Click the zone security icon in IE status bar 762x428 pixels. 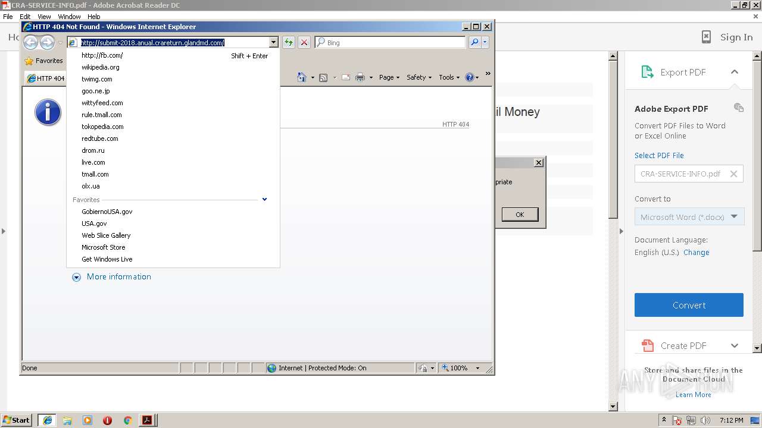click(423, 368)
